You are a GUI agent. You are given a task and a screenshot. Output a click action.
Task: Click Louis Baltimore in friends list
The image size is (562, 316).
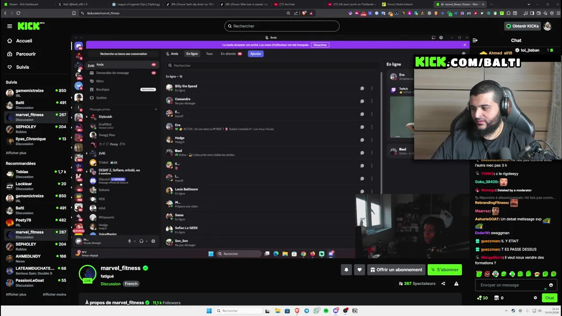269,191
